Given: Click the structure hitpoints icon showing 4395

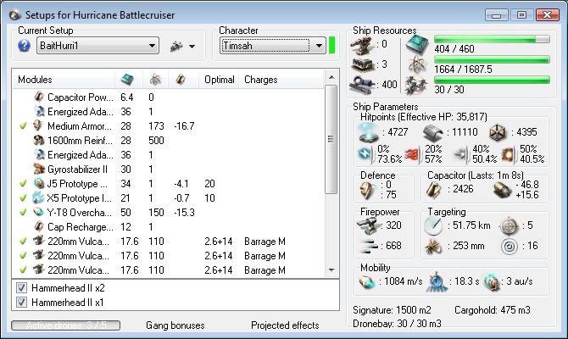Looking at the screenshot, I should pos(498,132).
